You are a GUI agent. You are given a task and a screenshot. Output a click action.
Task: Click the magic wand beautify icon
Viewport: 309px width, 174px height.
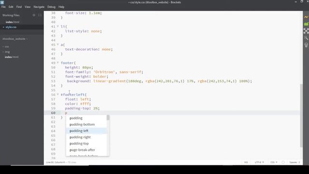(x=306, y=38)
